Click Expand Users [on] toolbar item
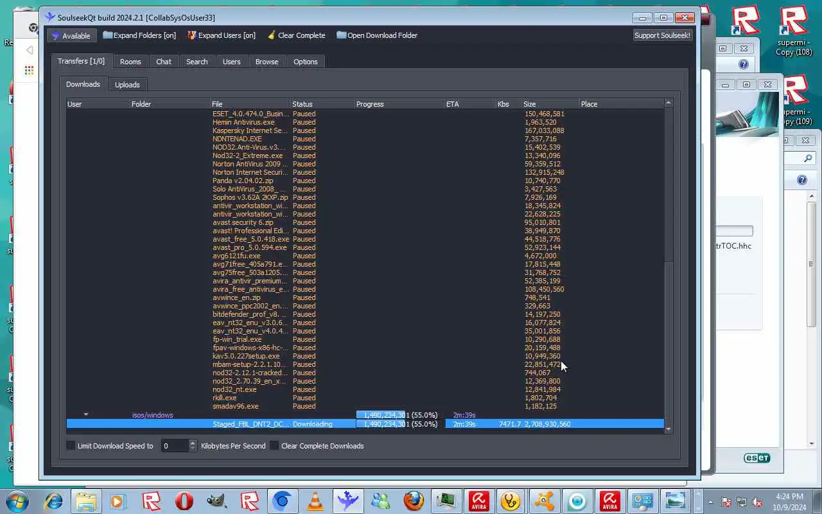Screen dimensions: 822x514 click(x=222, y=35)
